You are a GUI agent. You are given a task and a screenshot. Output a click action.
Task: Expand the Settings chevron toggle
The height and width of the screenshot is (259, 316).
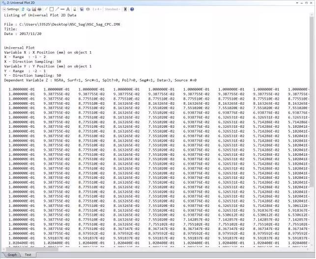click(4, 9)
